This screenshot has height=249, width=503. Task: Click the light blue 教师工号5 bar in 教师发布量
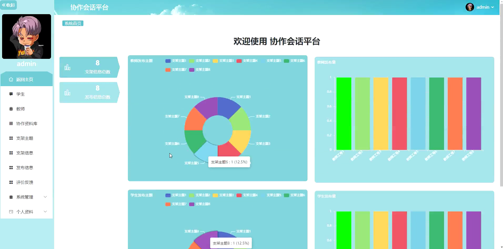coord(418,113)
